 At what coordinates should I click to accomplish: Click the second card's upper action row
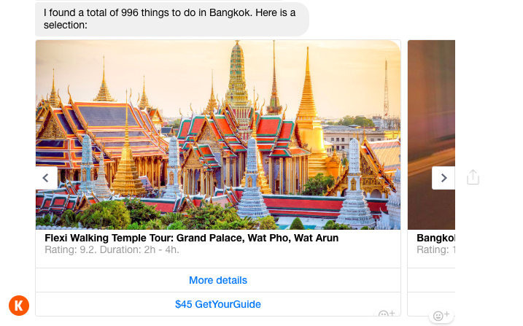pos(431,280)
